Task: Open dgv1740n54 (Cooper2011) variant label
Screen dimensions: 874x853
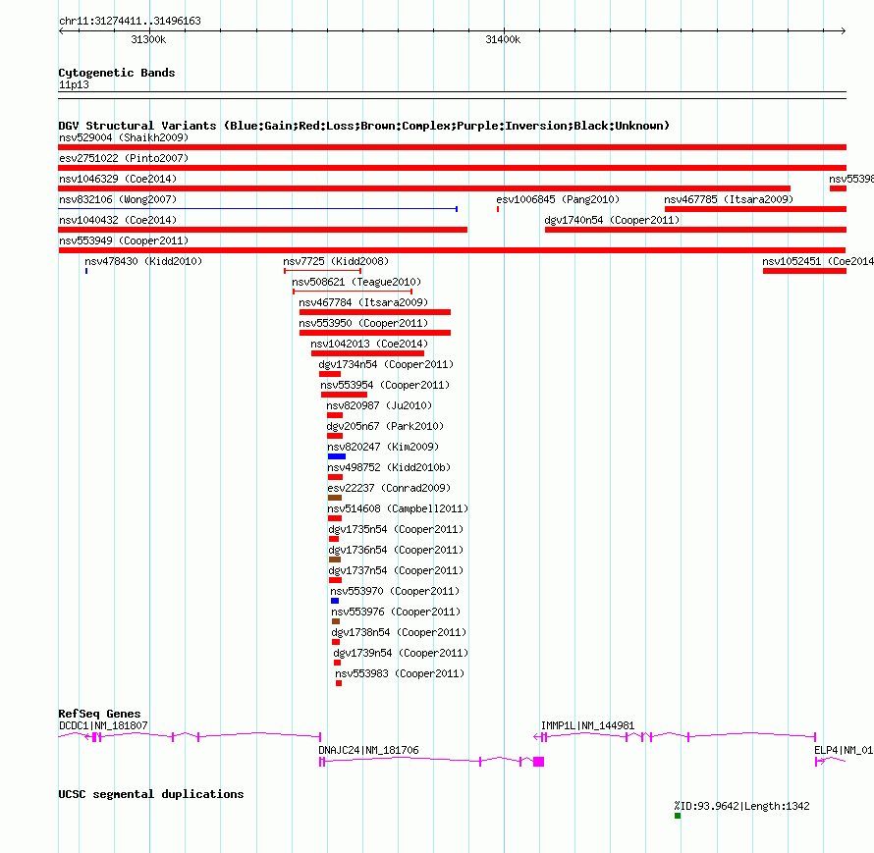Action: click(612, 220)
